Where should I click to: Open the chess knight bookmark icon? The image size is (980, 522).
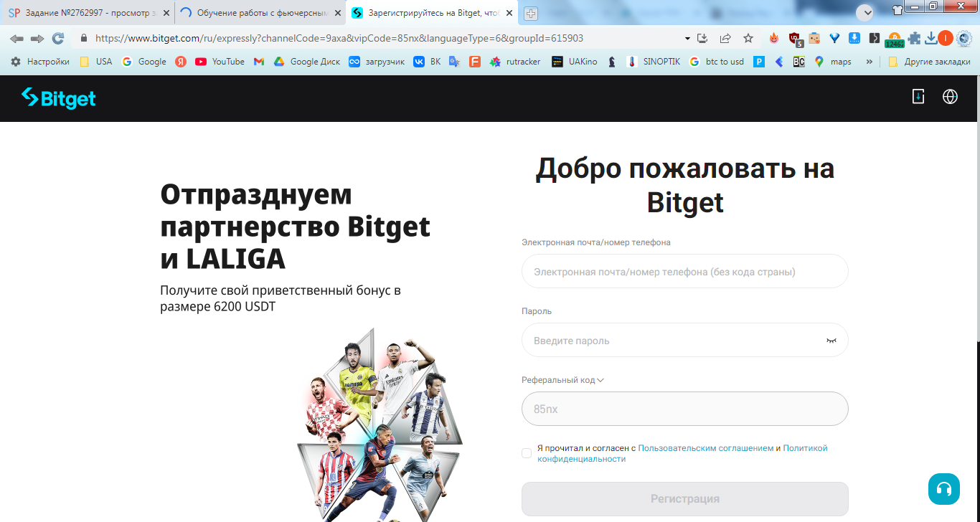pyautogui.click(x=612, y=62)
